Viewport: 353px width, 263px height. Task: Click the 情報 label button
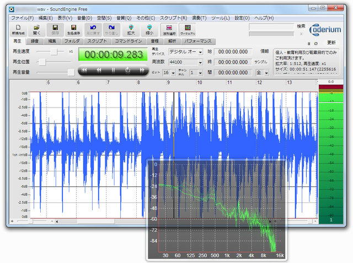click(265, 51)
